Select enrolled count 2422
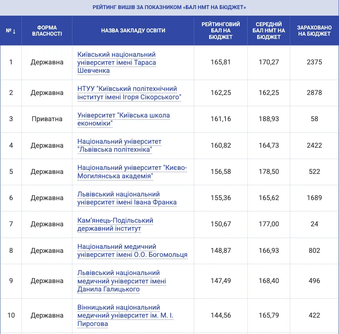Viewport: 339px width, 334px height. pyautogui.click(x=314, y=146)
